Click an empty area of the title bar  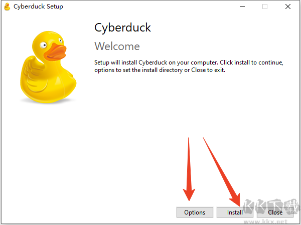pos(150,7)
